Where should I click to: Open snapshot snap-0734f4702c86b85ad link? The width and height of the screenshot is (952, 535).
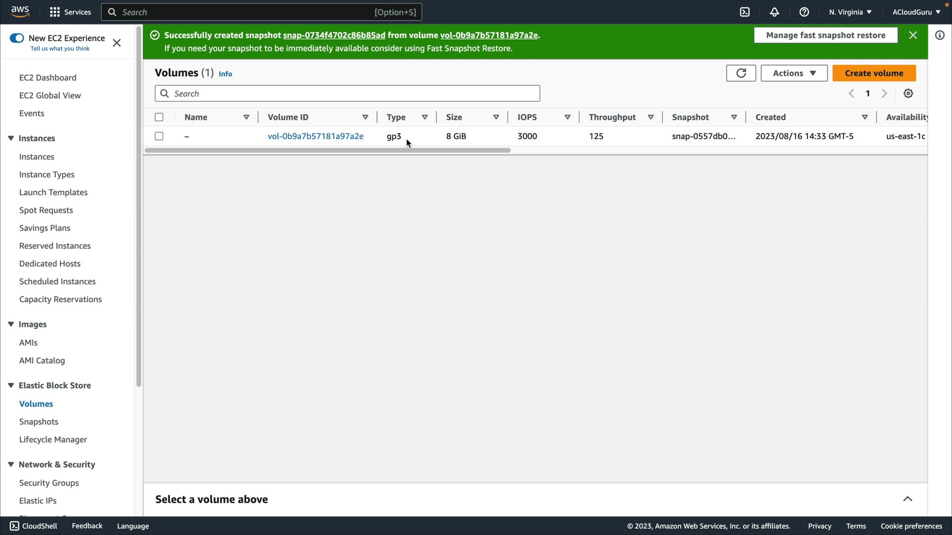(x=334, y=35)
